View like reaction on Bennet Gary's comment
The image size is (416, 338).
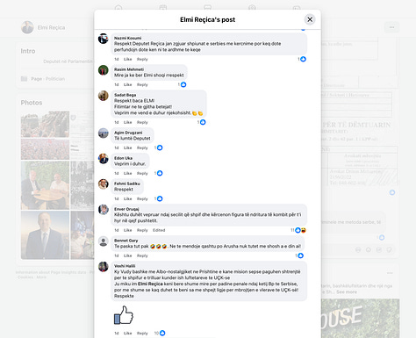[299, 255]
